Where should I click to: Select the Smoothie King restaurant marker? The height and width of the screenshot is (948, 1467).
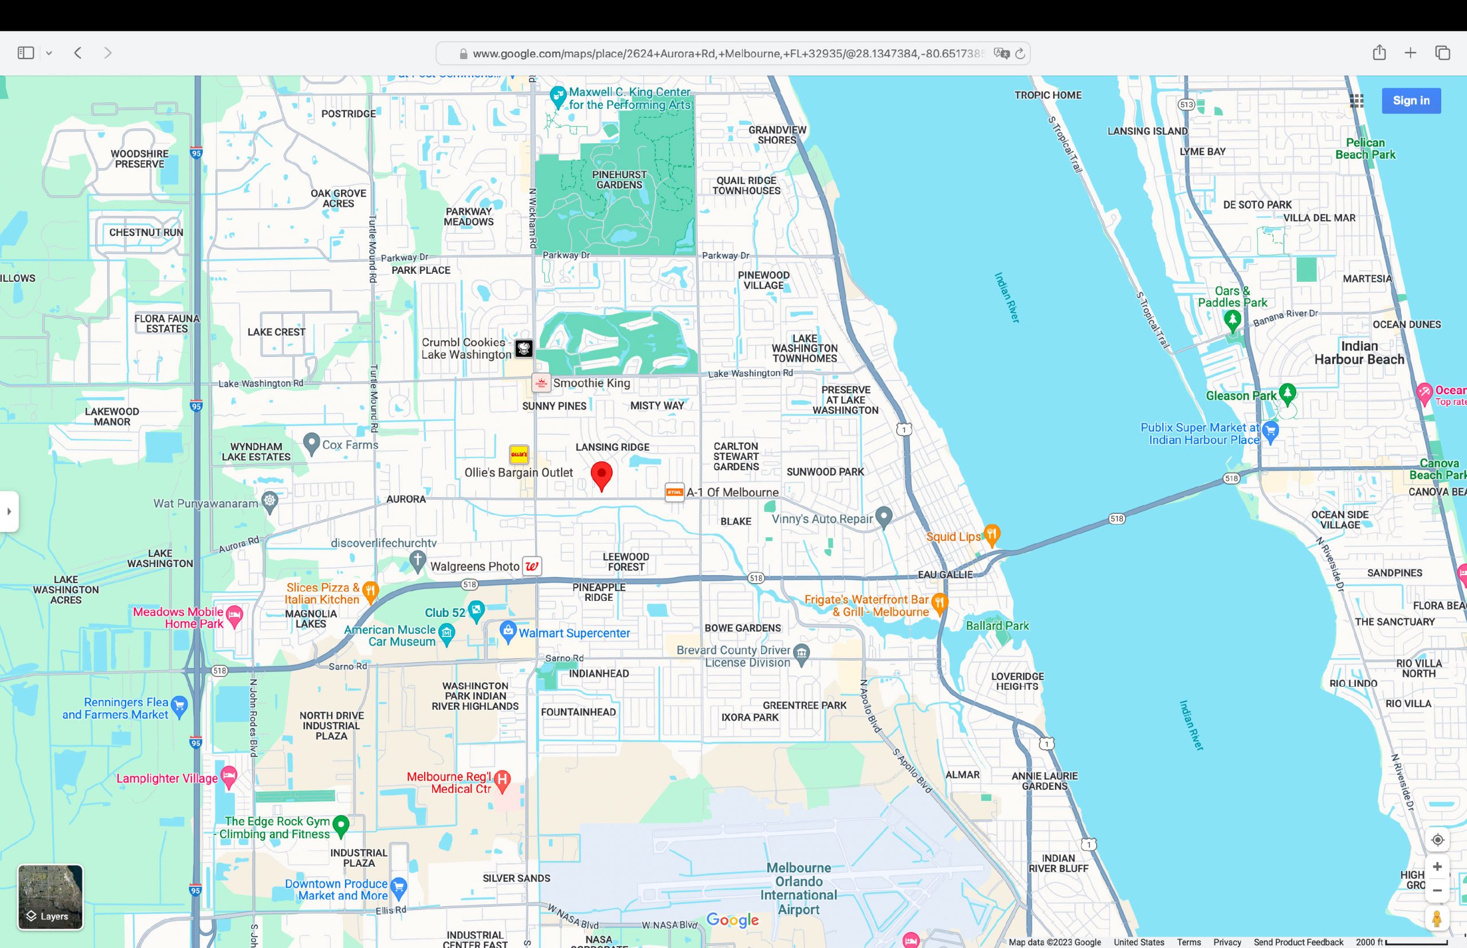(540, 382)
